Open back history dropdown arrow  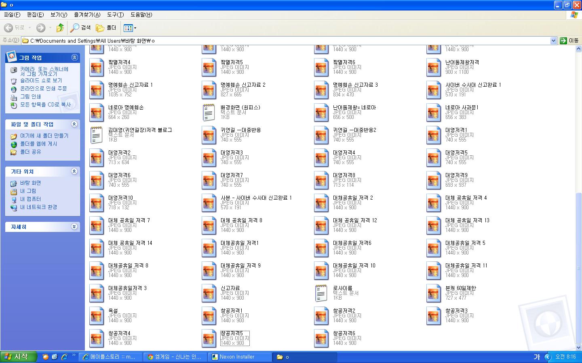(30, 28)
